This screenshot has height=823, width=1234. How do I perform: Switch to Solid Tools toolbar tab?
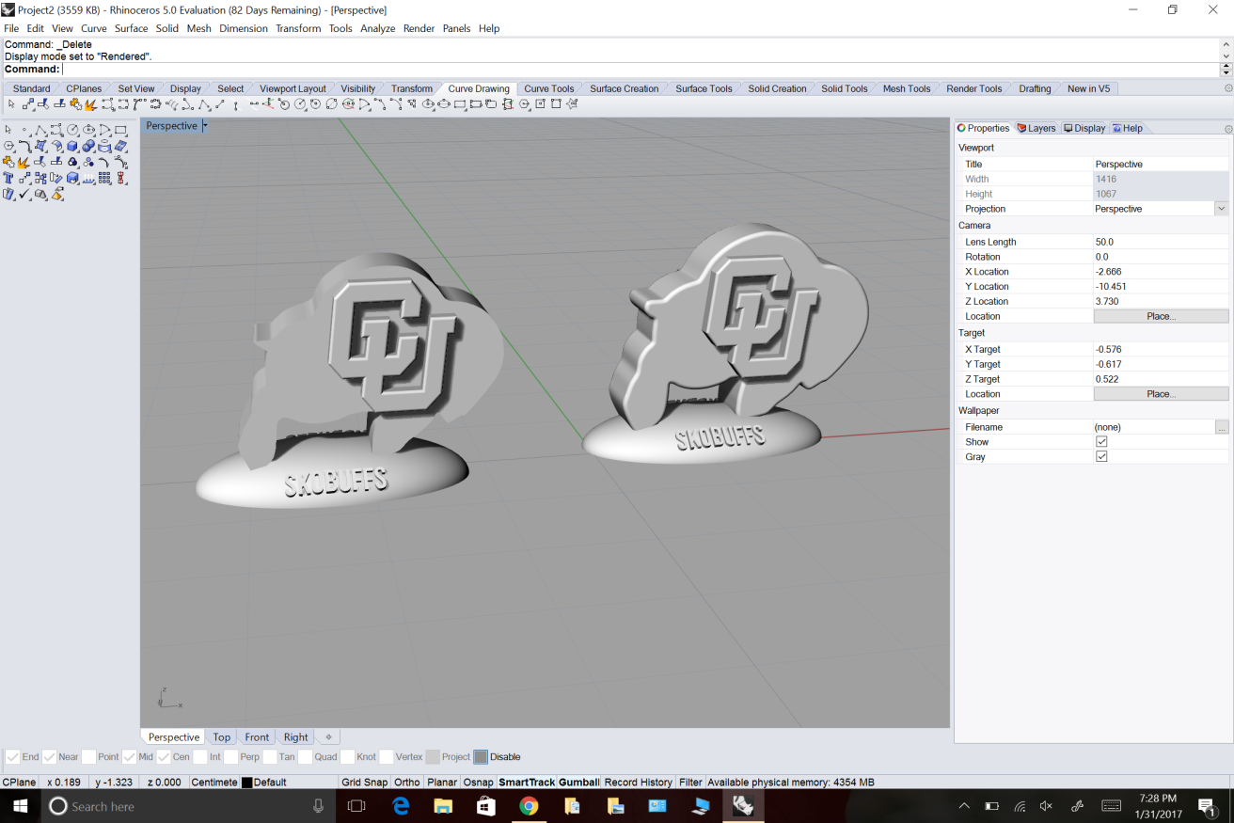[845, 88]
